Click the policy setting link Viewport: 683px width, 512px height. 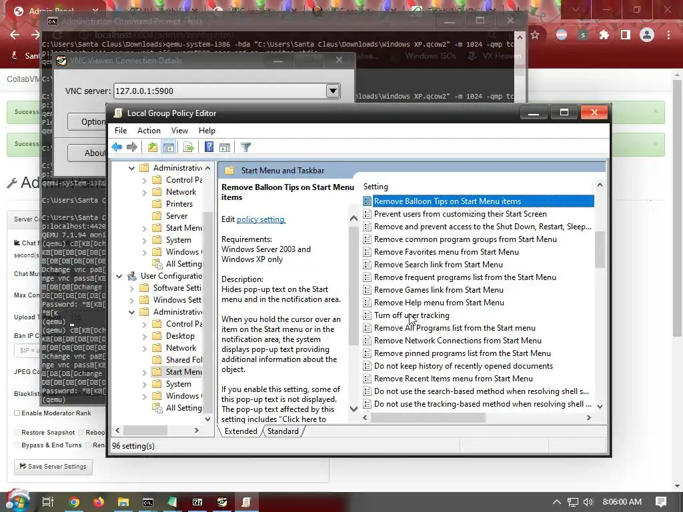(261, 219)
